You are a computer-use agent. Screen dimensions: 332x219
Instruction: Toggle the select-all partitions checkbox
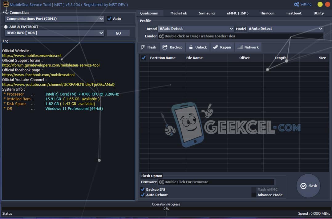tap(144, 58)
